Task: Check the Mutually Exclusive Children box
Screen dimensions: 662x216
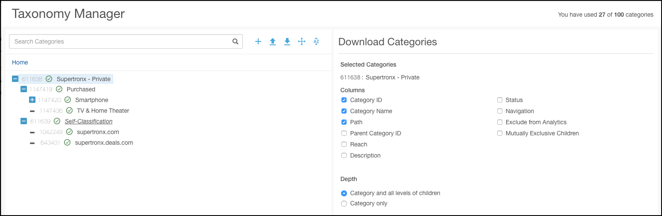Action: [500, 133]
